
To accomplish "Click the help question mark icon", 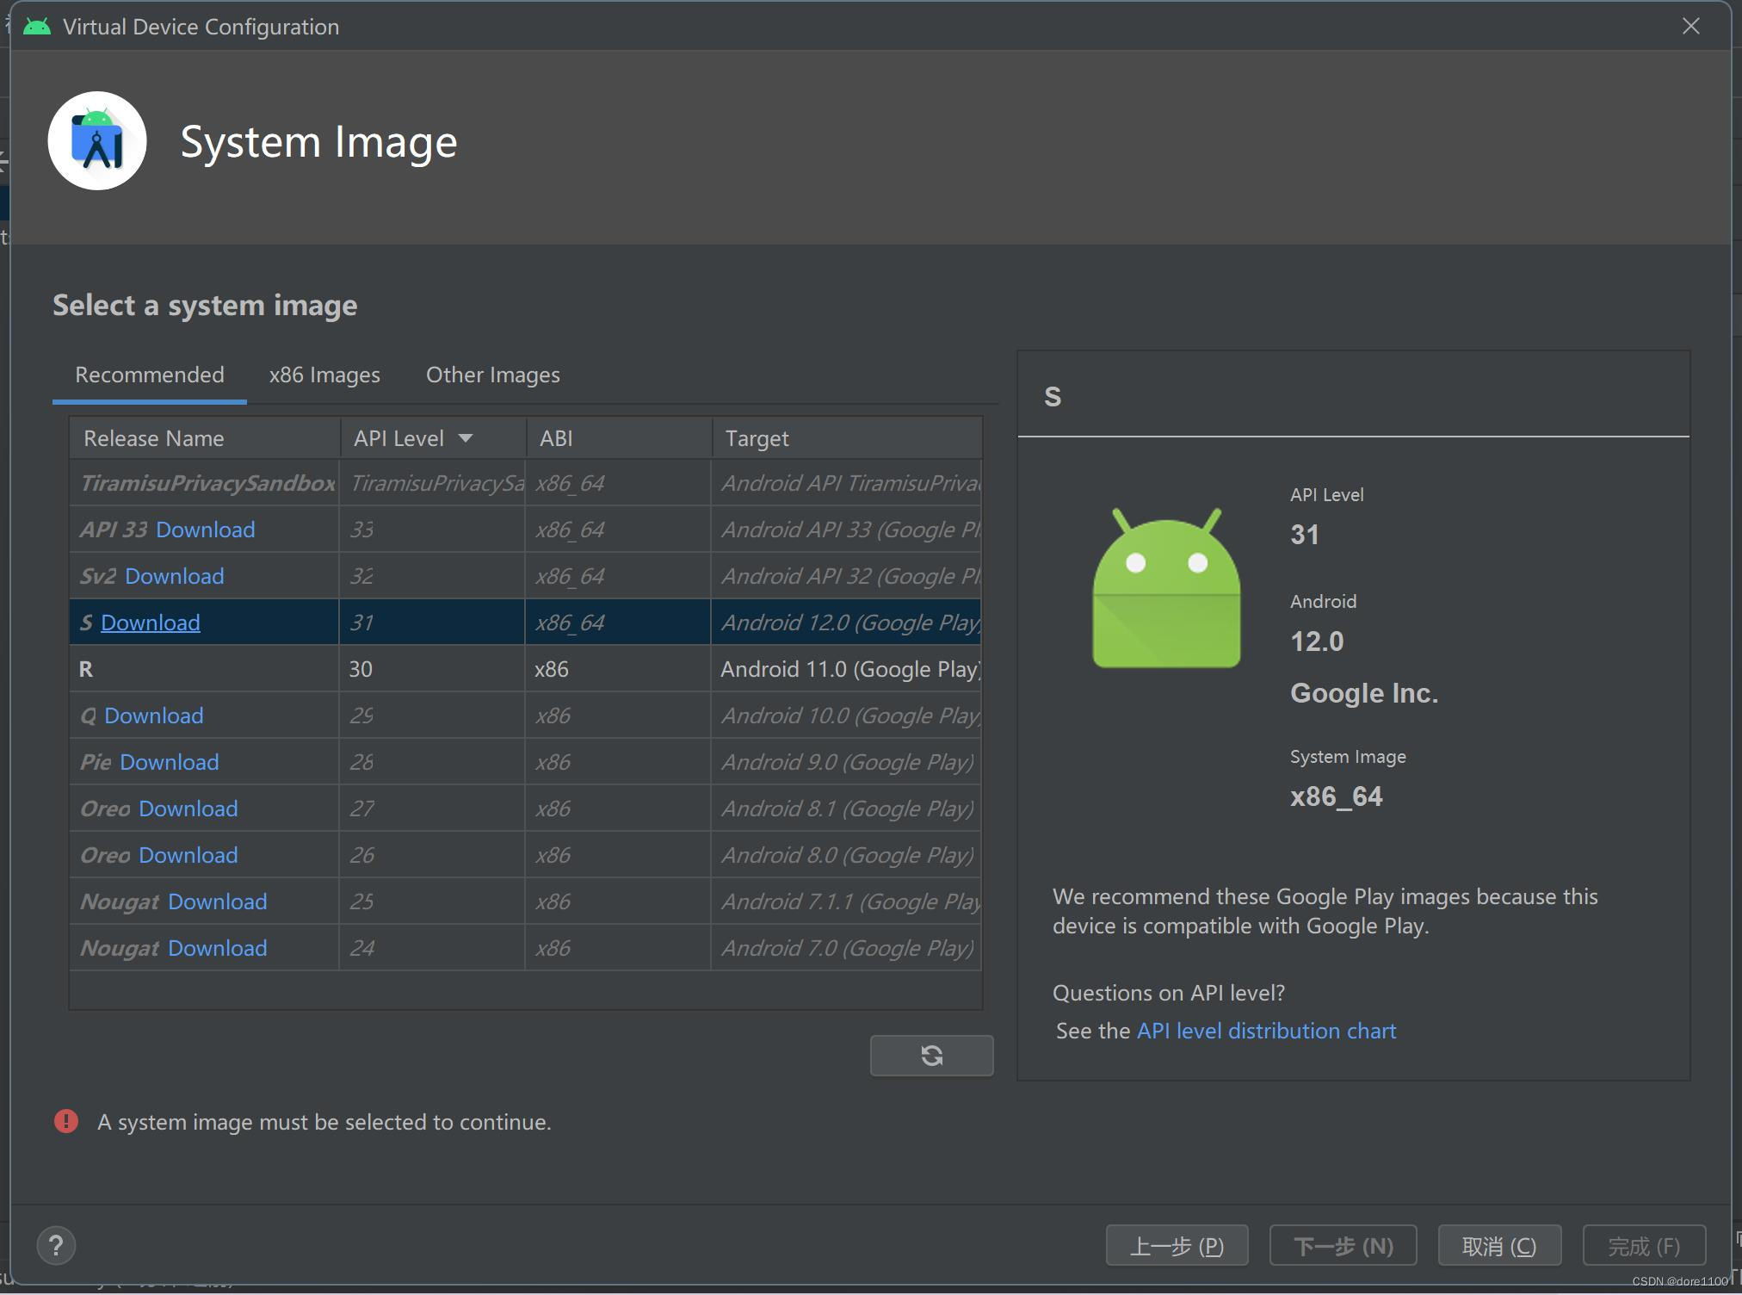I will point(57,1245).
